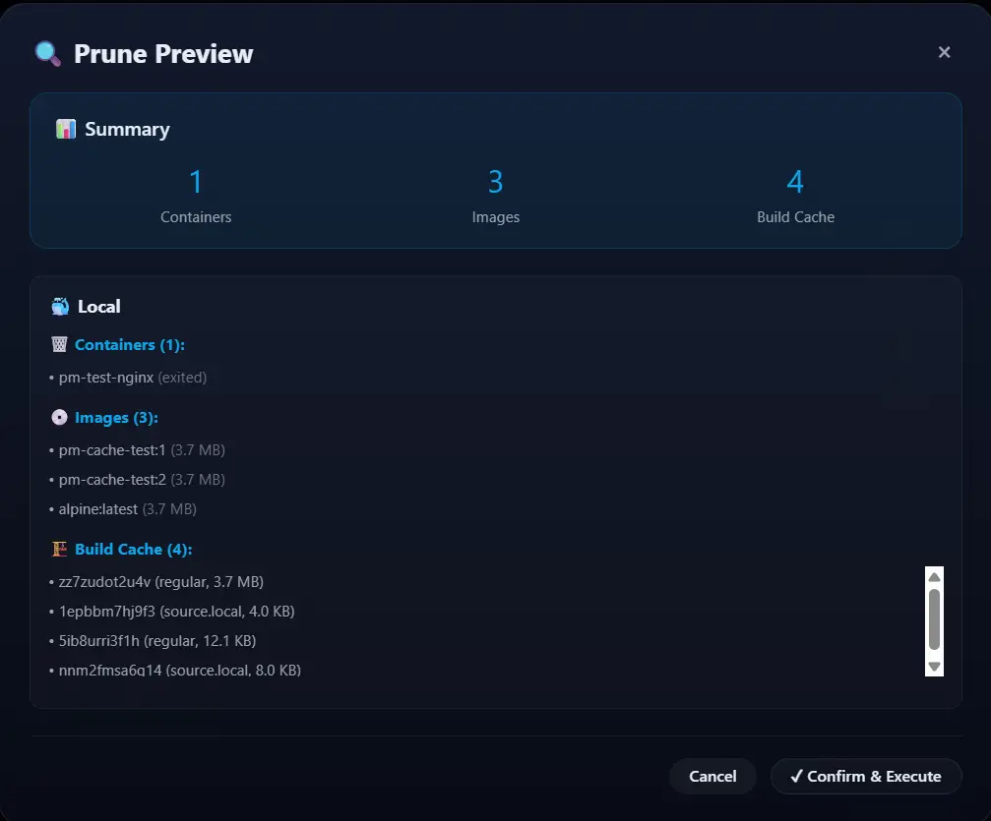
Task: Select the Build Cache count in Summary
Action: click(795, 182)
